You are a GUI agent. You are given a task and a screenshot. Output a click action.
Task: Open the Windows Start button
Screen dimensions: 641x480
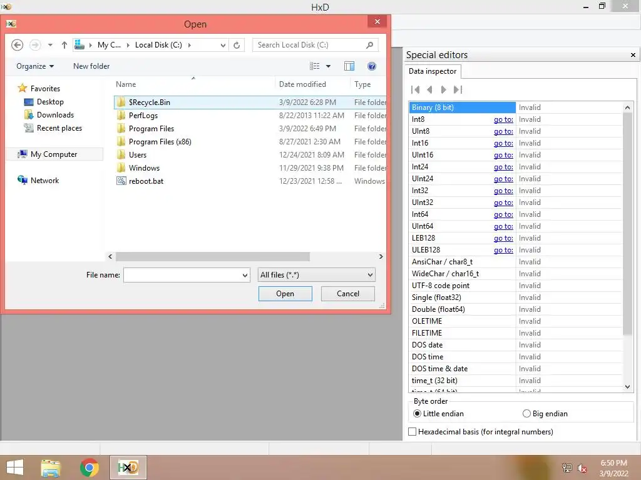pos(15,467)
